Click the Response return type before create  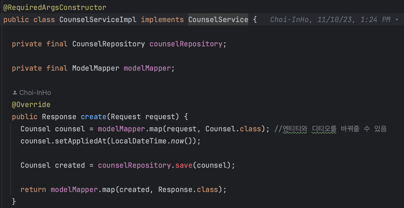[59, 117]
